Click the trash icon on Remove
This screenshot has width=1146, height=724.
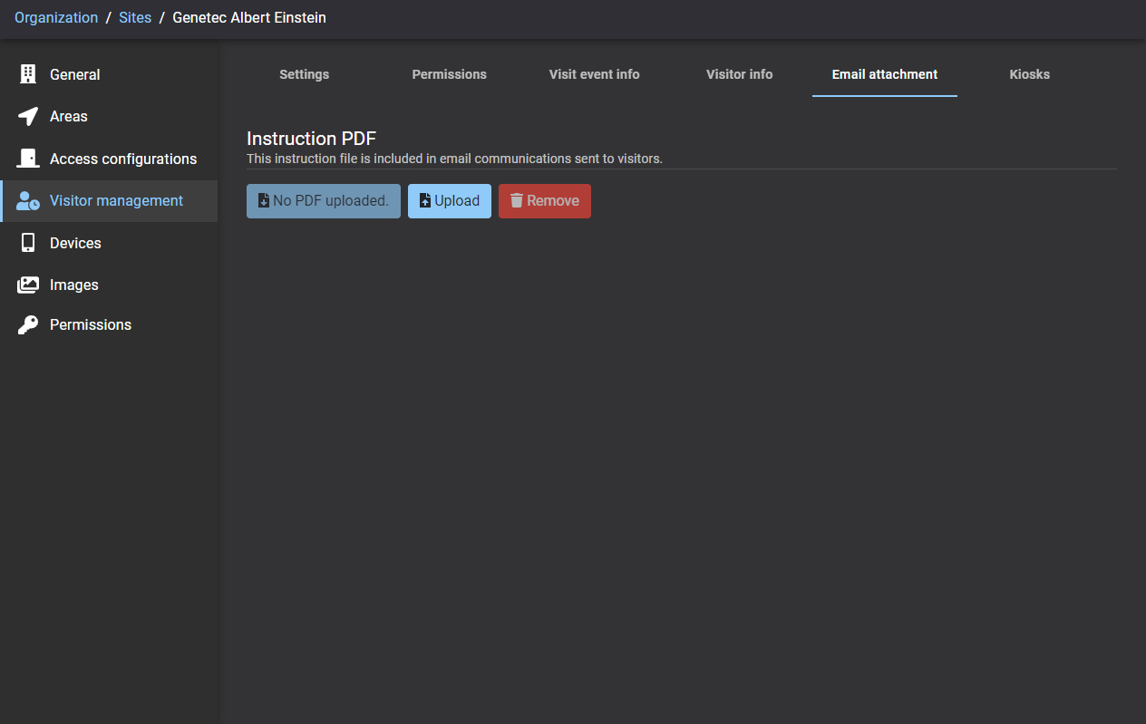coord(517,201)
